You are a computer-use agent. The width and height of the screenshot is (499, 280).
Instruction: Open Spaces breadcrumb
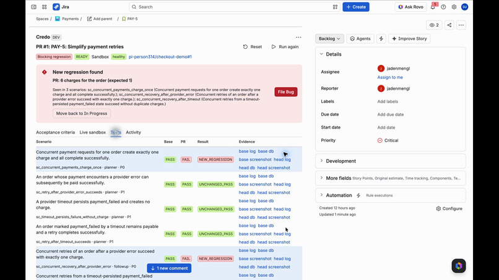pyautogui.click(x=42, y=19)
